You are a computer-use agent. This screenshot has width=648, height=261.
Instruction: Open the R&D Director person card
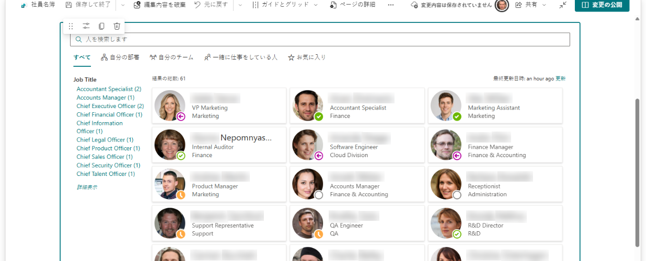pyautogui.click(x=495, y=223)
